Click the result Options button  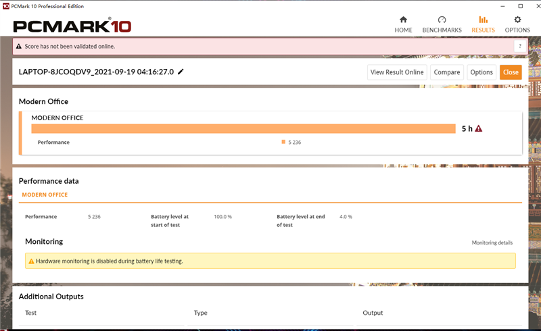click(x=481, y=72)
